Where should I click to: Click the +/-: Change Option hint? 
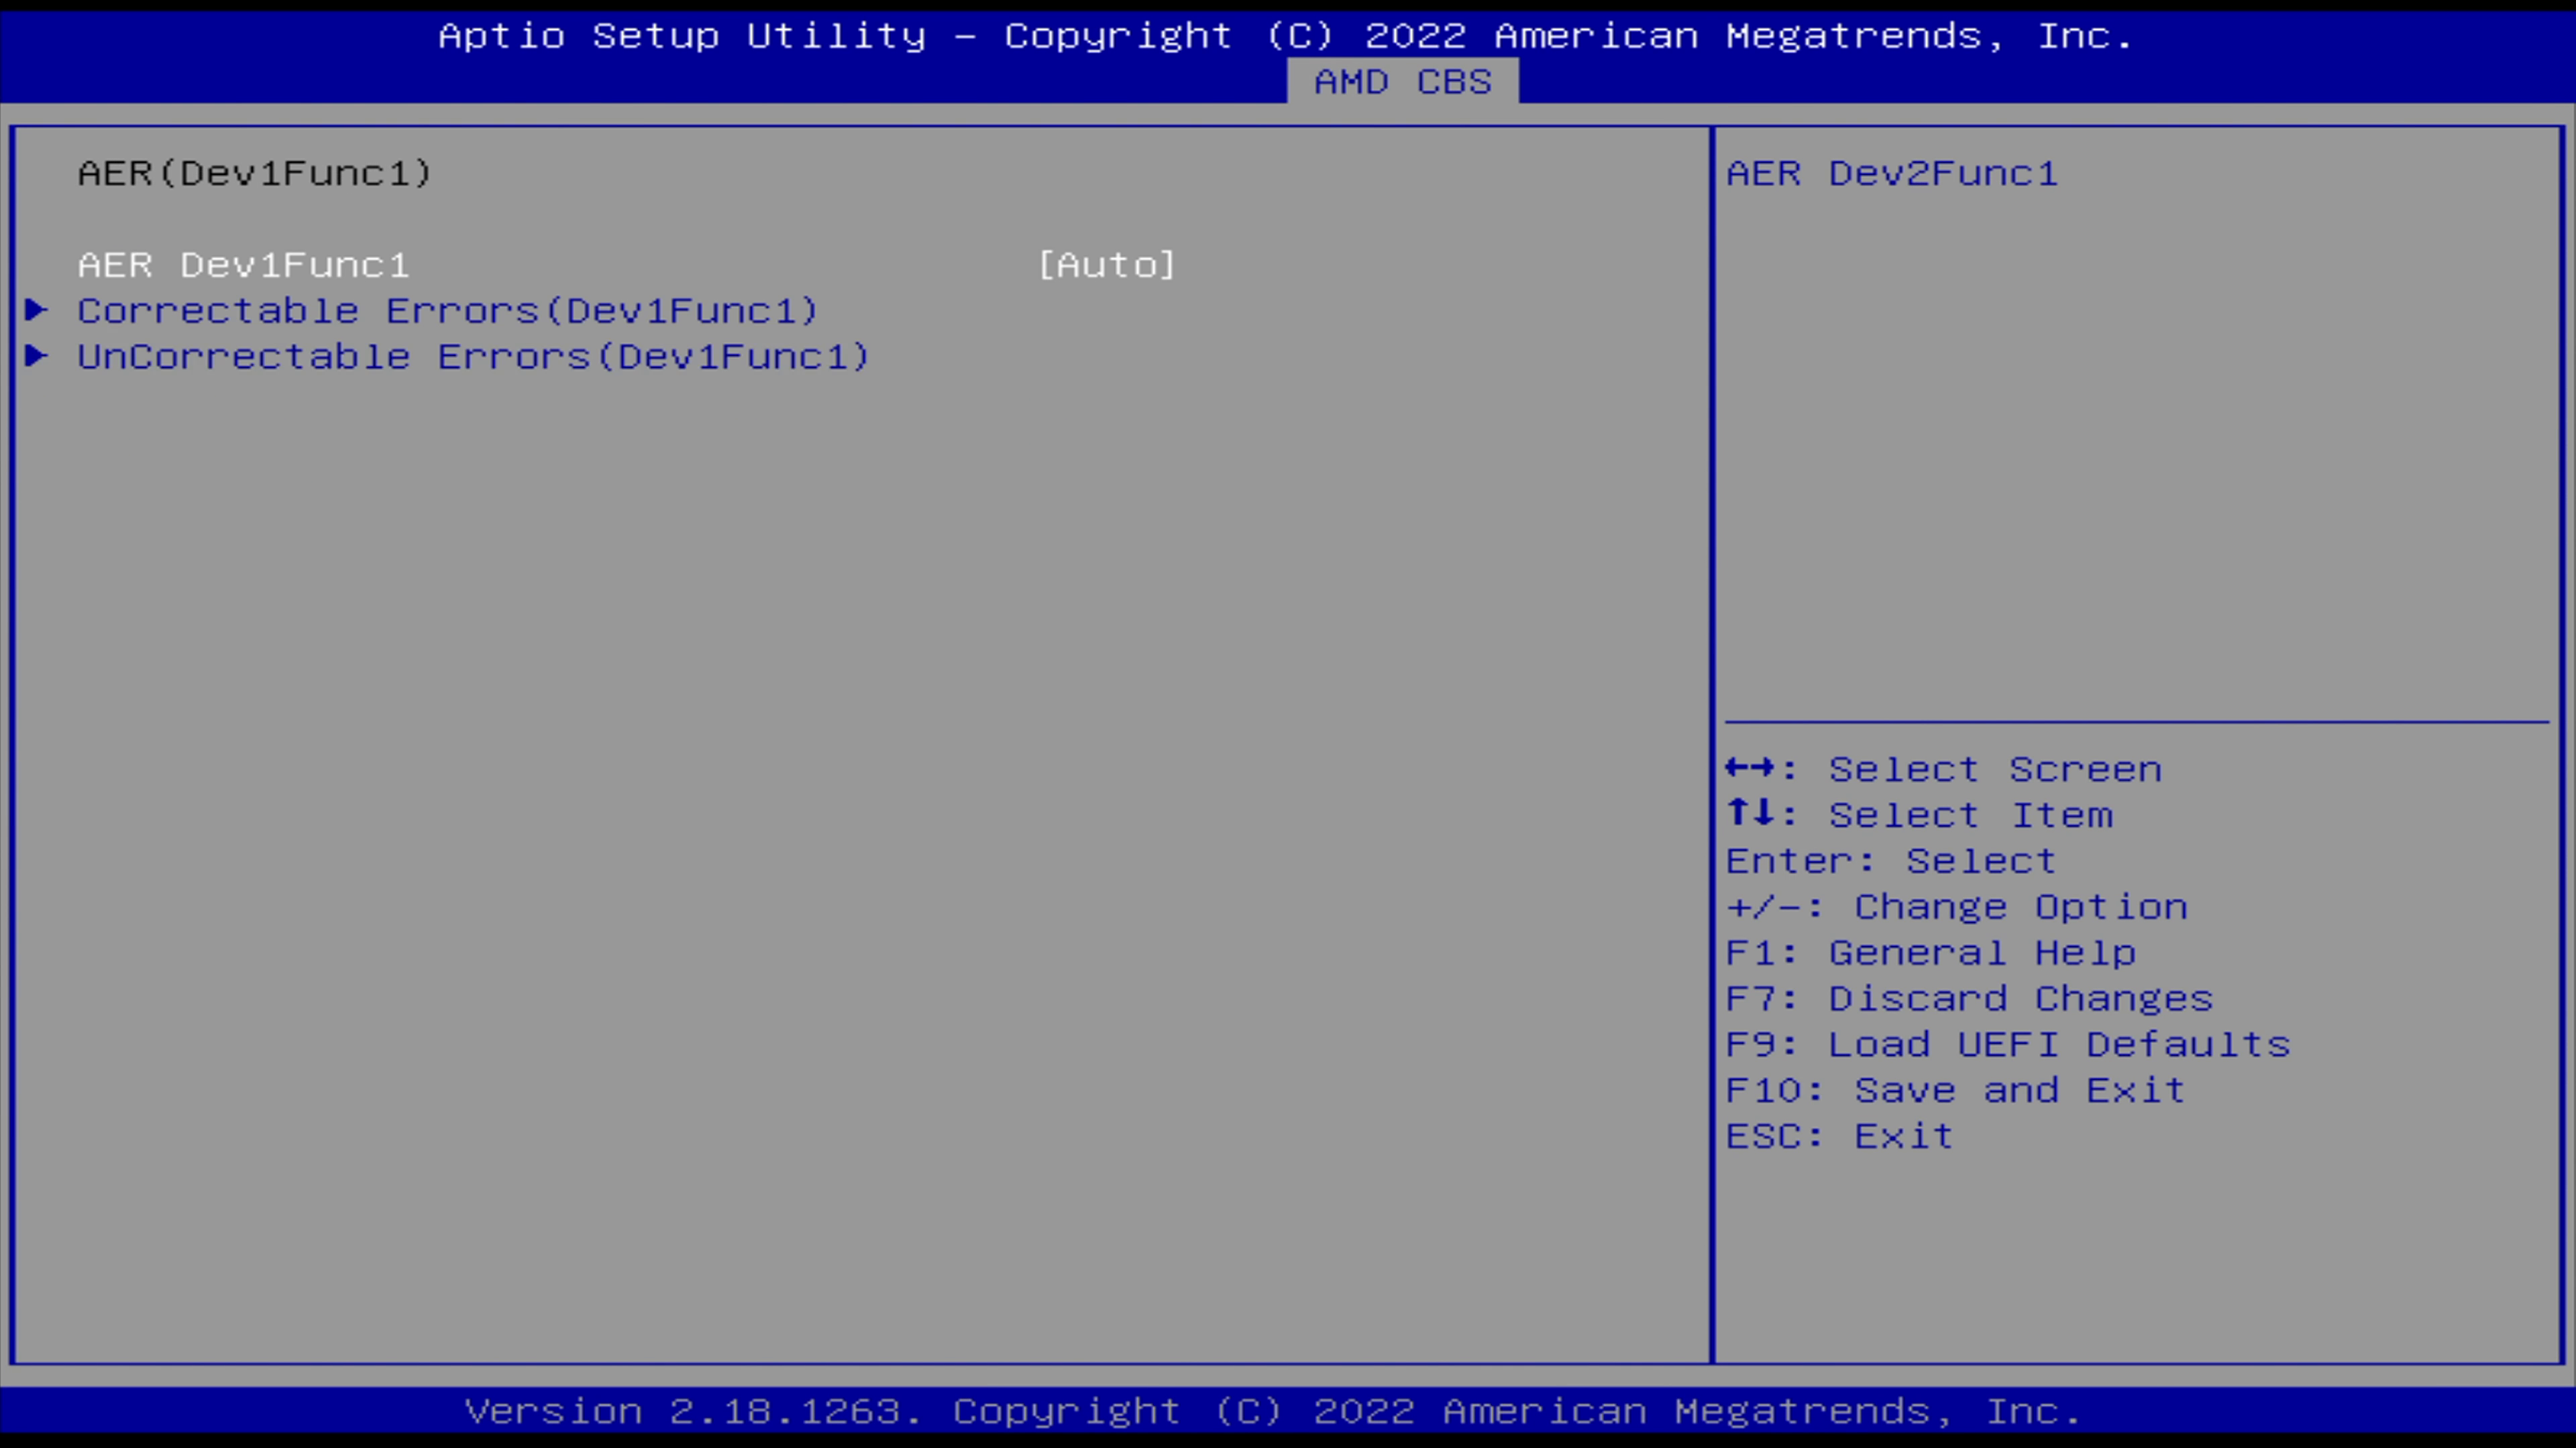[1957, 908]
